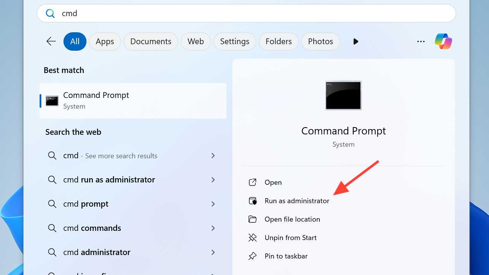Click the cmd search input field
489x275 pixels.
pos(246,13)
